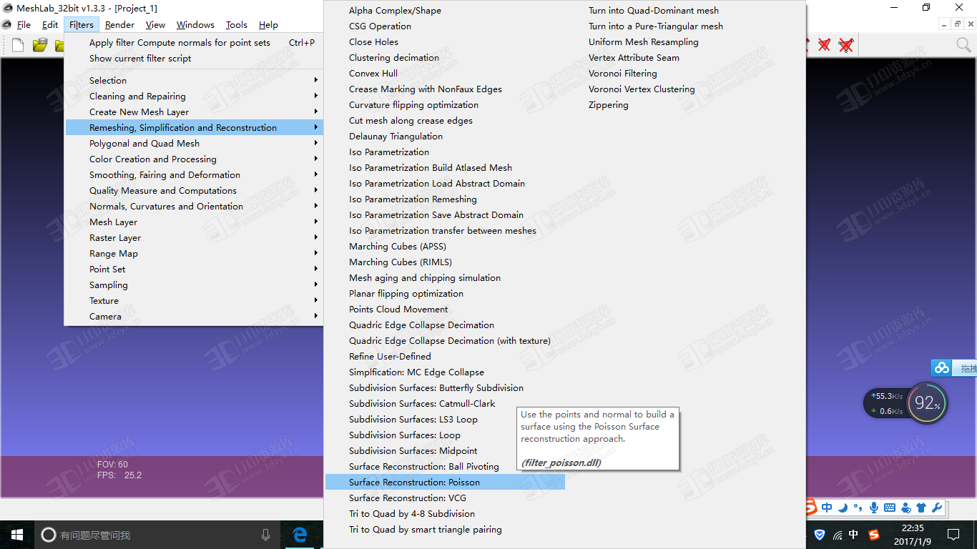977x549 pixels.
Task: Expand the Quality Measure and Computations submenu
Action: (x=194, y=190)
